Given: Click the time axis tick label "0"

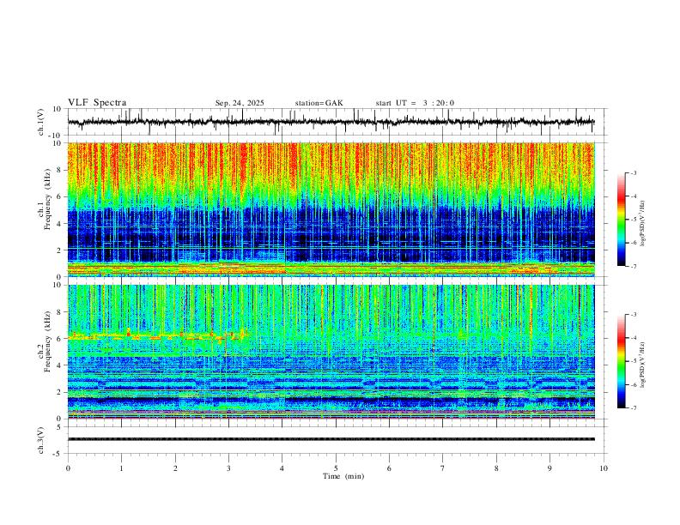Looking at the screenshot, I should (68, 468).
